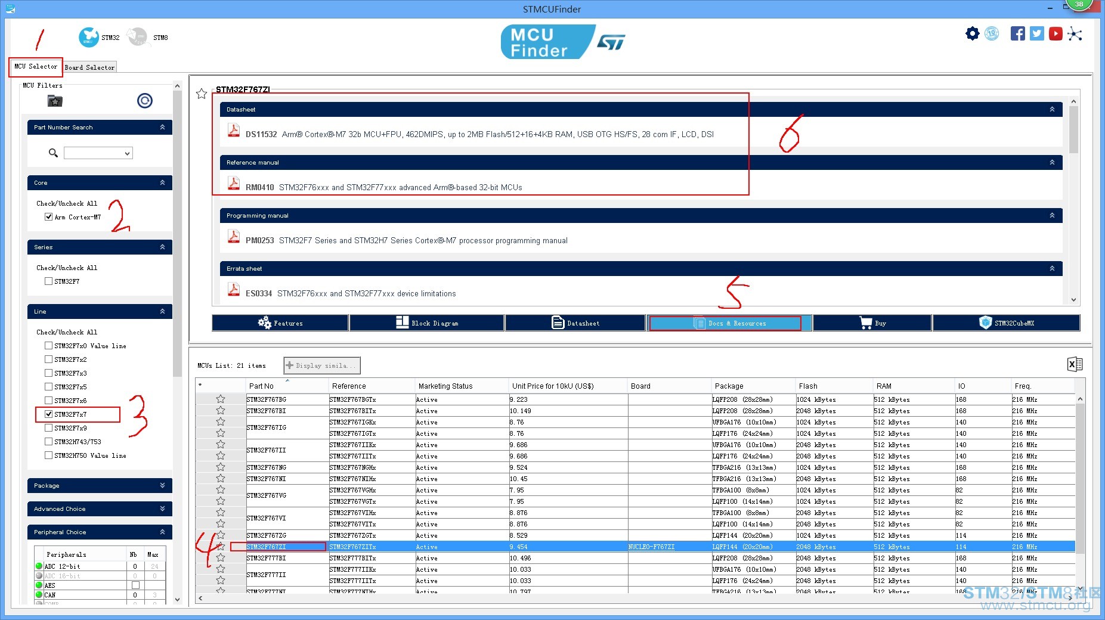Image resolution: width=1105 pixels, height=620 pixels.
Task: Open the ST Twitter page icon
Action: [1037, 33]
